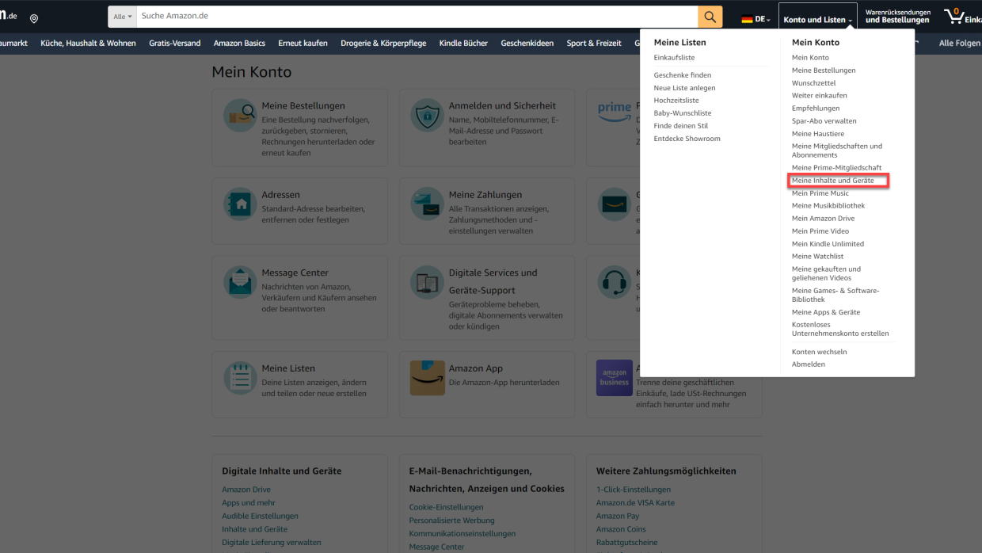Open the Amazon.de VISA Karte link

(635, 502)
